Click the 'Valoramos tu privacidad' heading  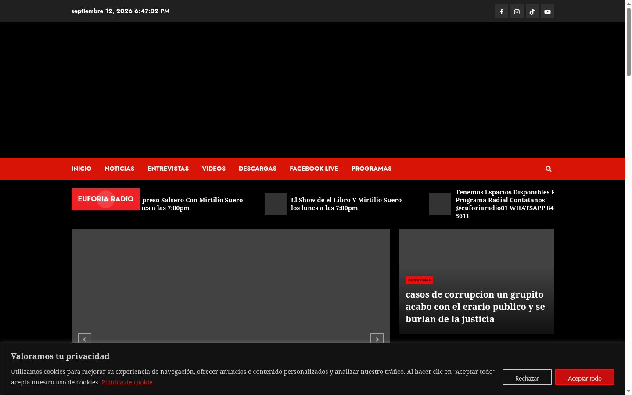(x=60, y=356)
